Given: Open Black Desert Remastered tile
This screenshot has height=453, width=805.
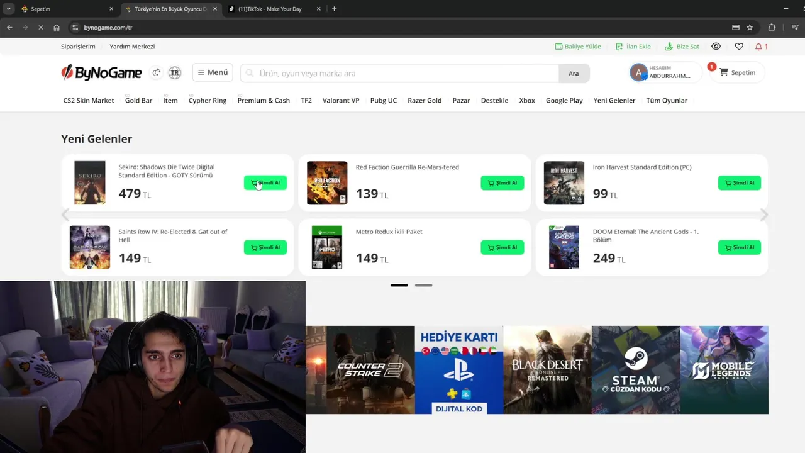Looking at the screenshot, I should pos(548,370).
